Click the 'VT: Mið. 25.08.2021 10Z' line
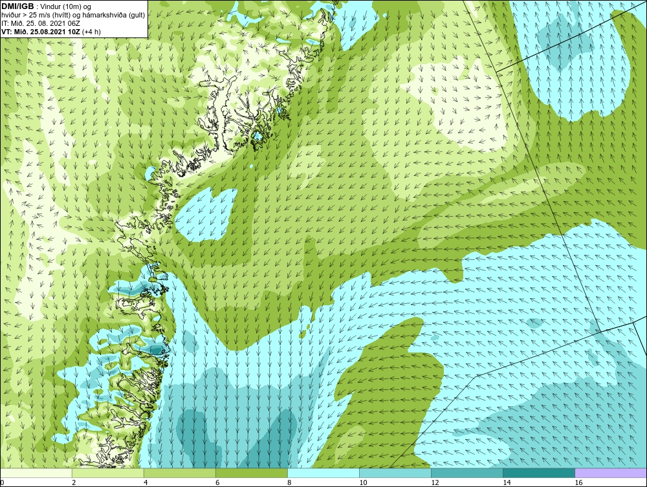This screenshot has width=647, height=487. click(51, 31)
